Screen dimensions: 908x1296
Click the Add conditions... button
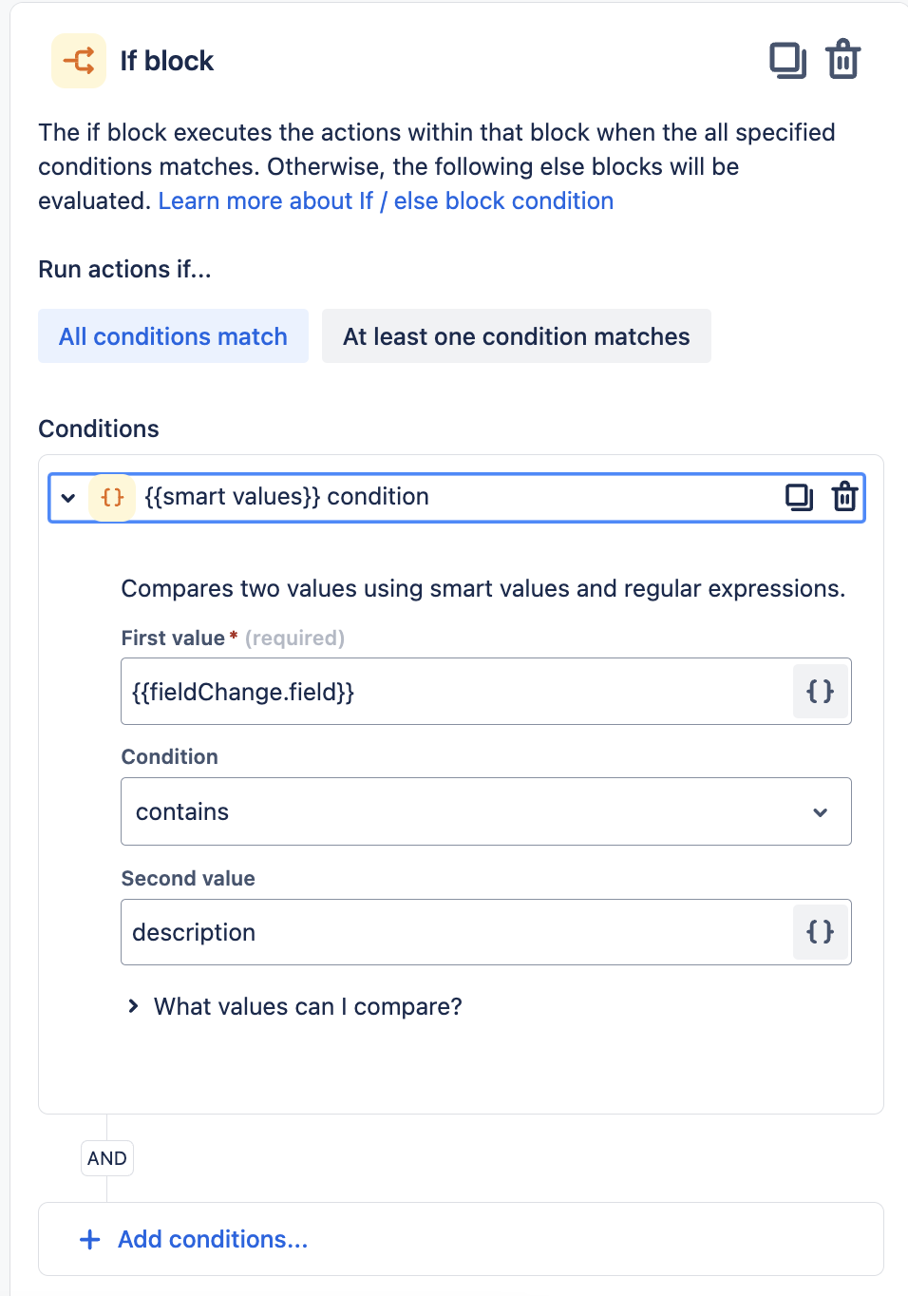(x=213, y=1239)
